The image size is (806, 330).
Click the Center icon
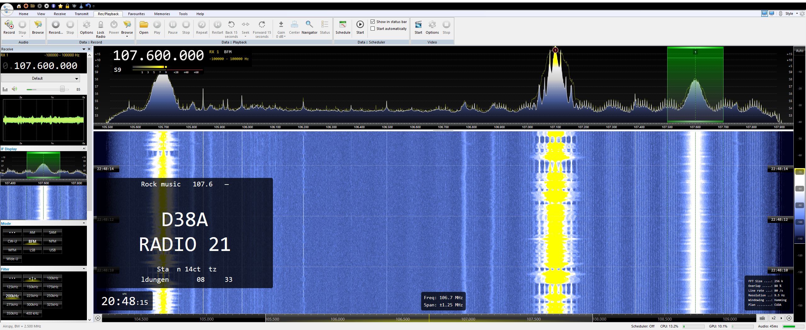294,25
